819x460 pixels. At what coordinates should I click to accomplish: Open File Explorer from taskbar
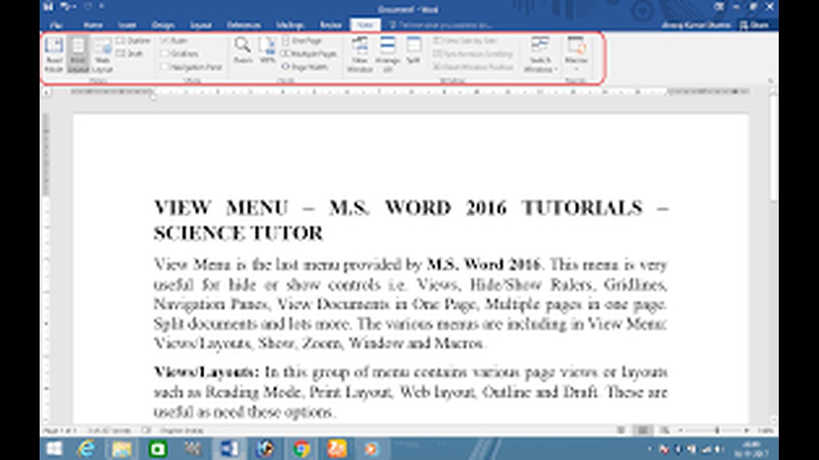[x=121, y=448]
